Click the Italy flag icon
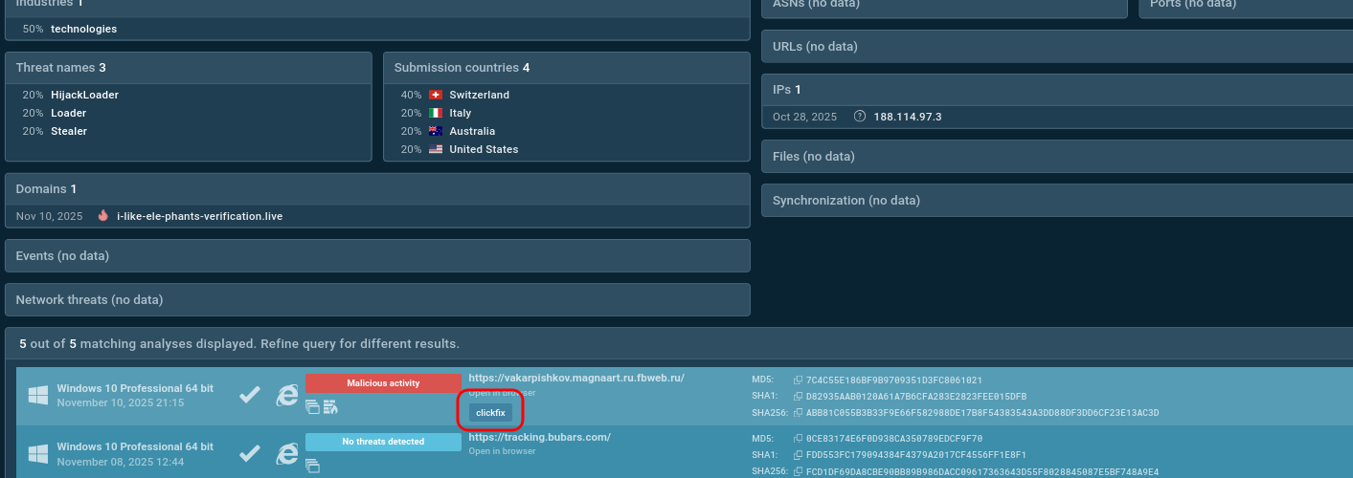This screenshot has width=1353, height=478. [436, 113]
